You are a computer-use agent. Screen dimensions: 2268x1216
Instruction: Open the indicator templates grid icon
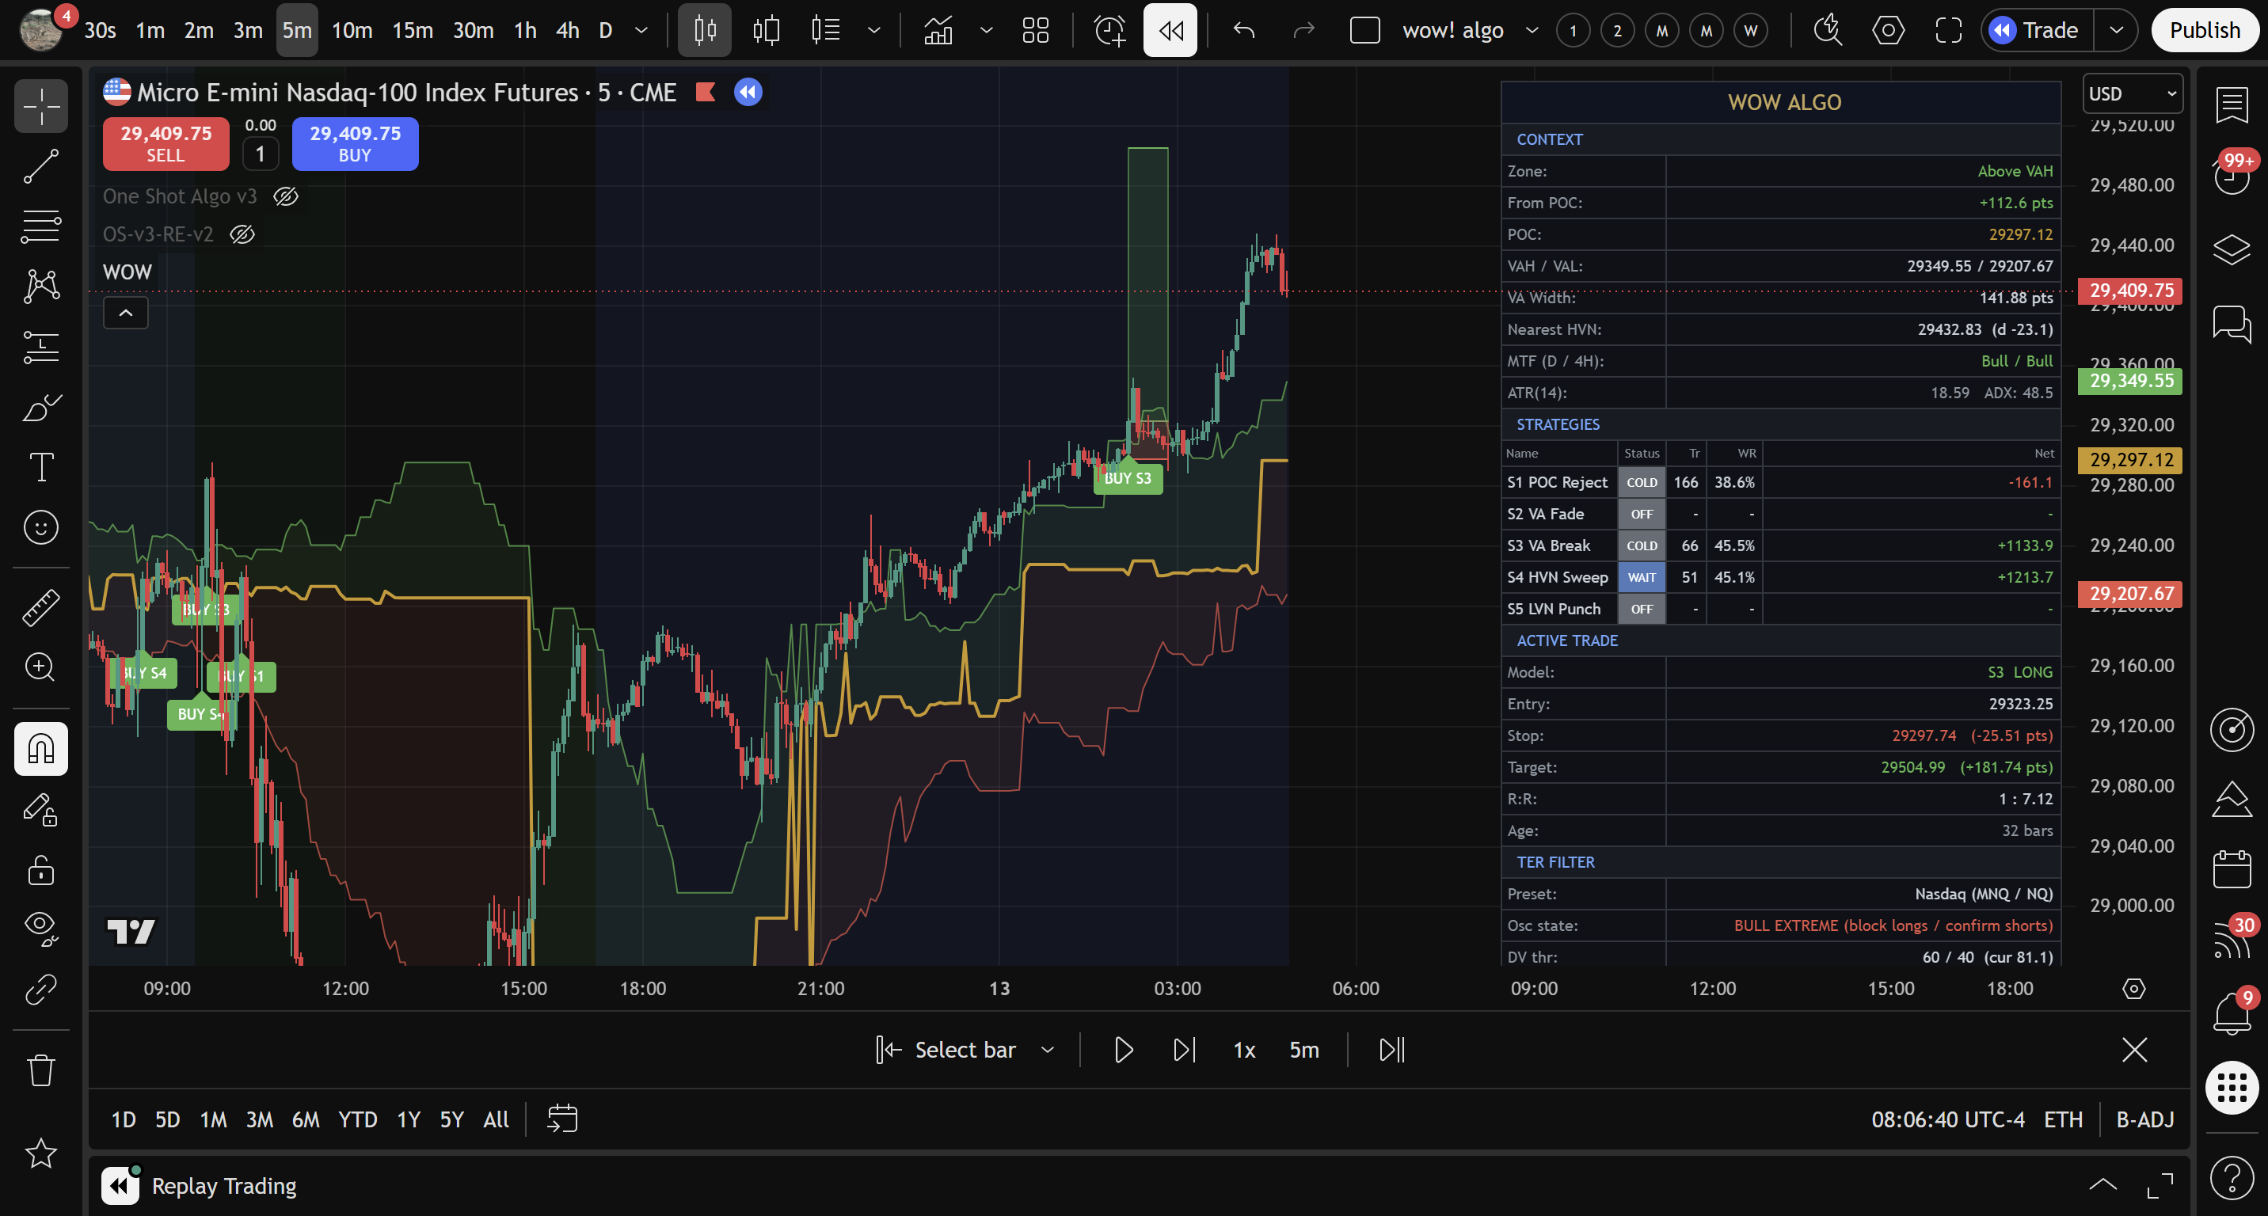pyautogui.click(x=1035, y=30)
